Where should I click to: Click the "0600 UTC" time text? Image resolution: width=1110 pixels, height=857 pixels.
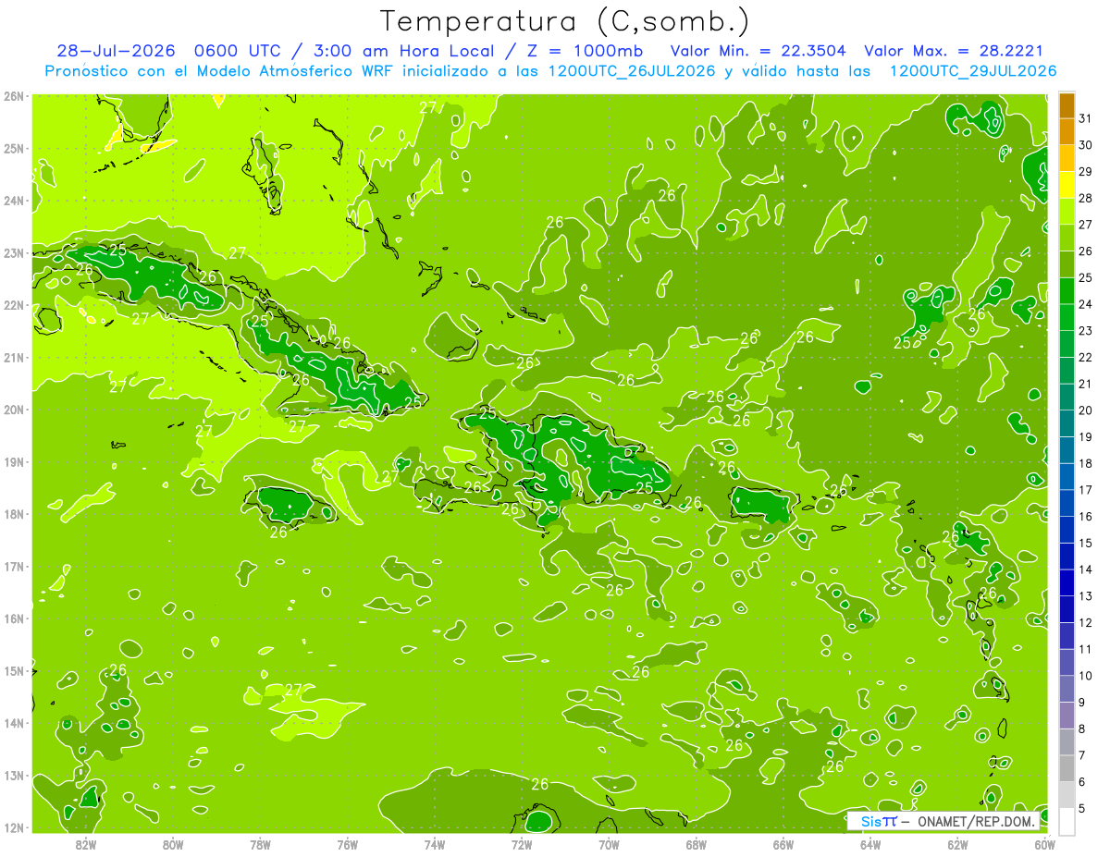(x=240, y=51)
